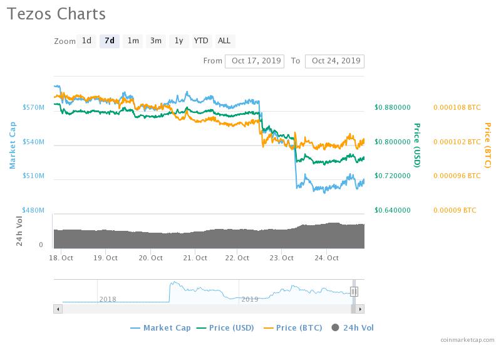Click the 0.000108 BTC axis label
Viewport: 501px width, 345px height.
click(x=457, y=107)
